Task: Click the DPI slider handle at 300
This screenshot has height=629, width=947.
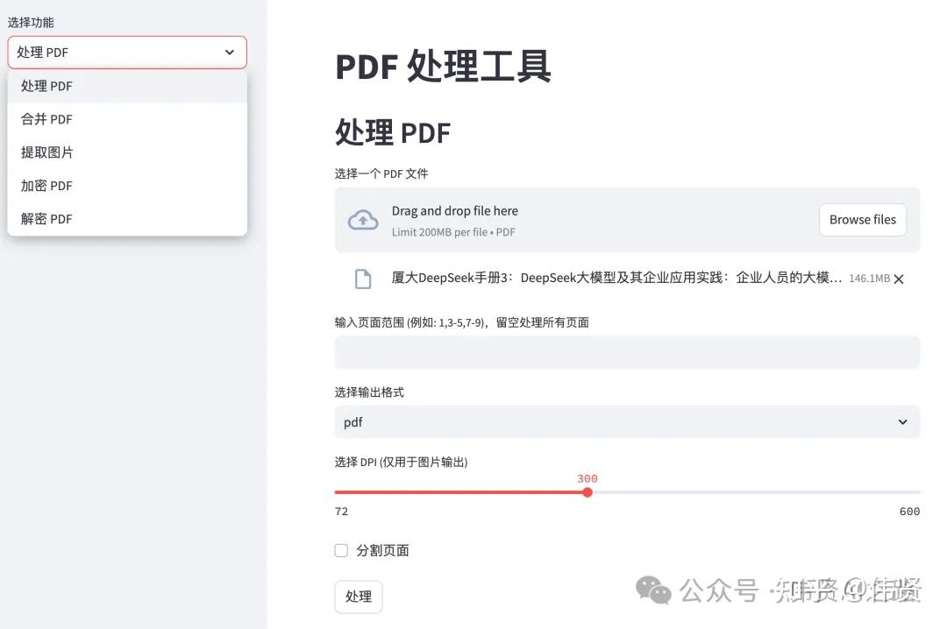Action: coord(587,492)
